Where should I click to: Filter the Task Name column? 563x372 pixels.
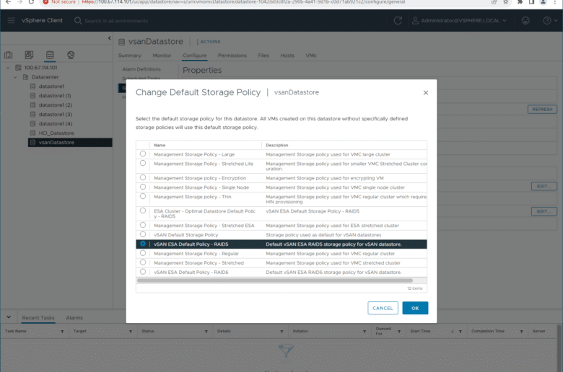62,332
